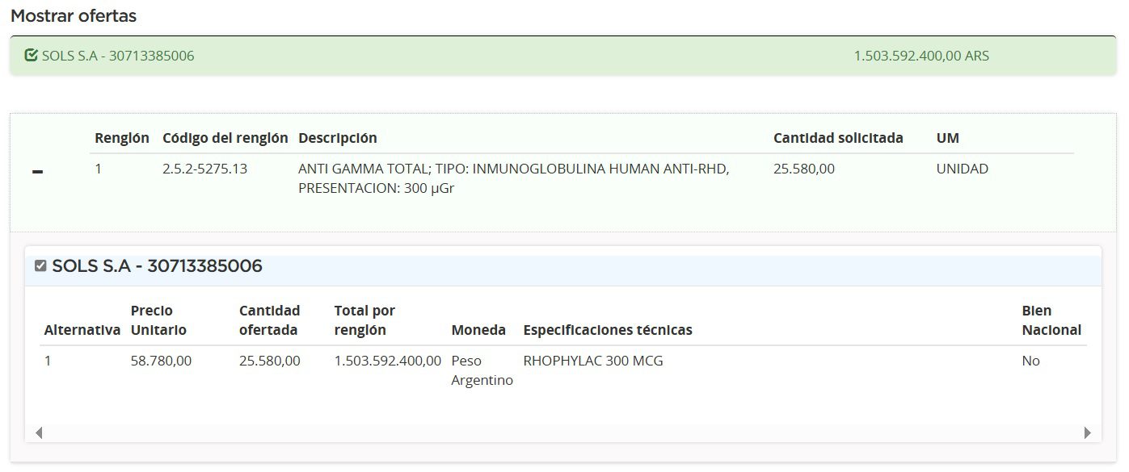Toggle the checkbox in the SOLS S.A panel header
The height and width of the screenshot is (472, 1129).
(40, 266)
